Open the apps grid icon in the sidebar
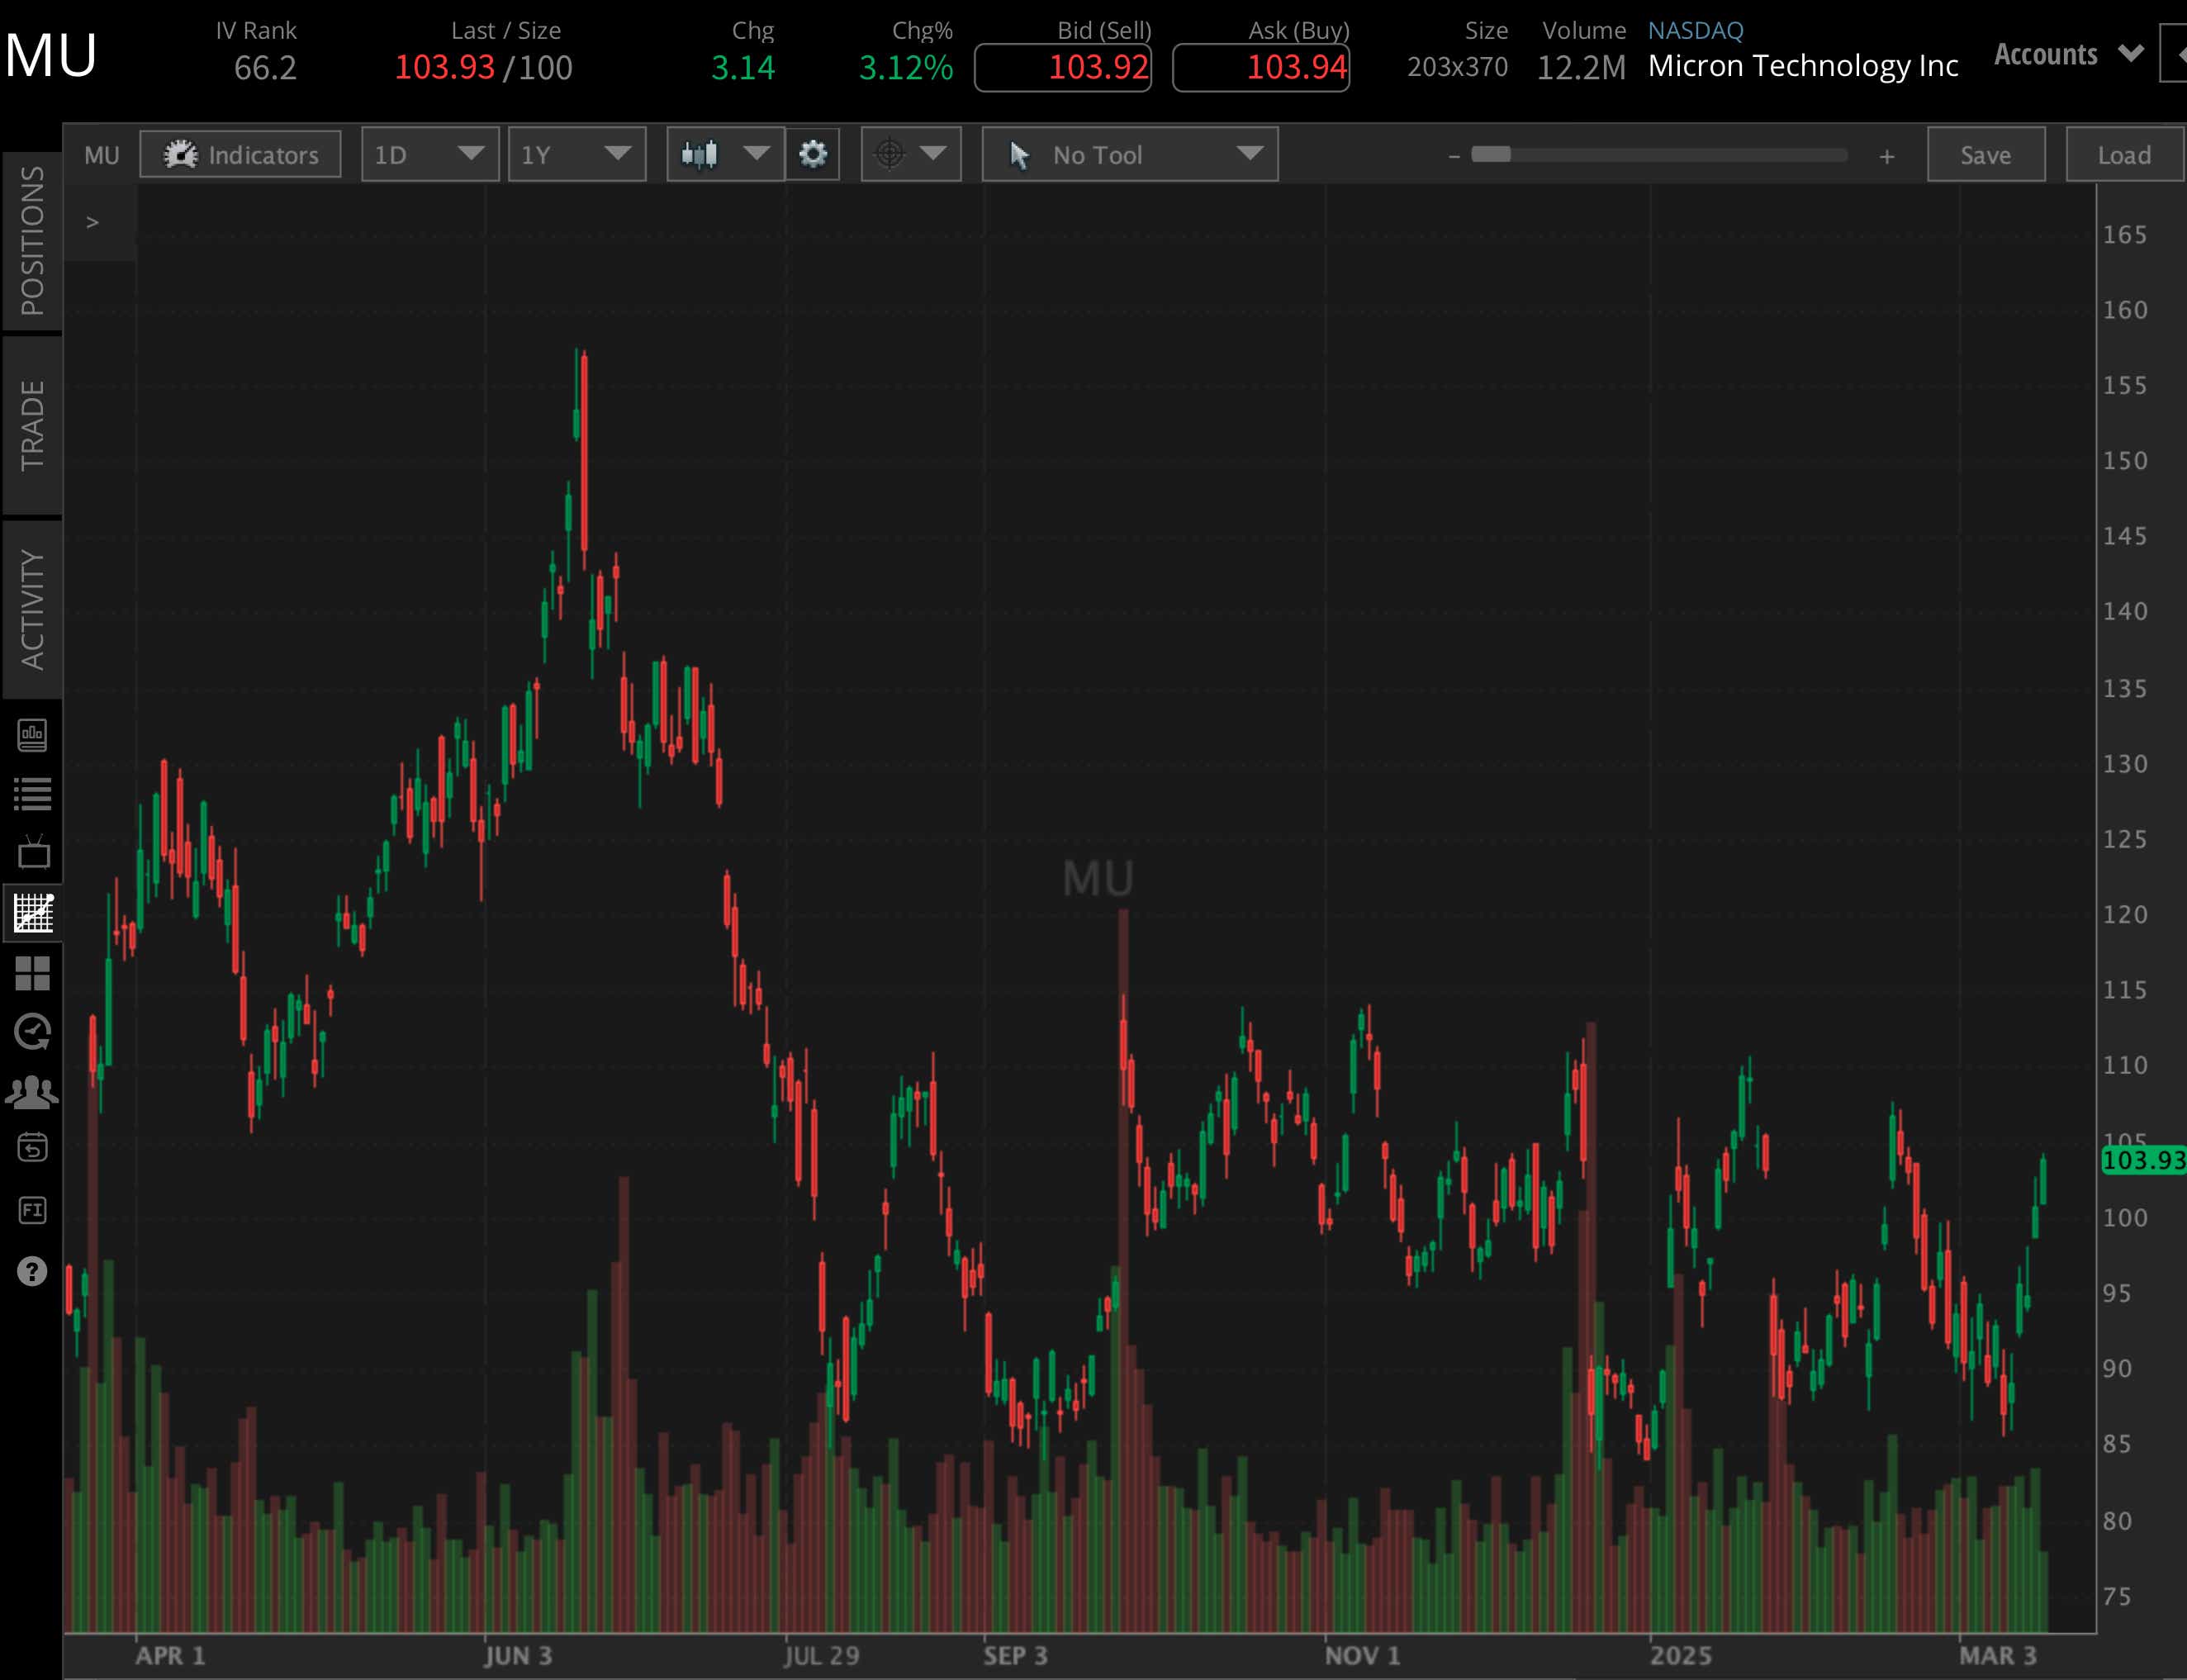This screenshot has width=2187, height=1680. tap(33, 973)
